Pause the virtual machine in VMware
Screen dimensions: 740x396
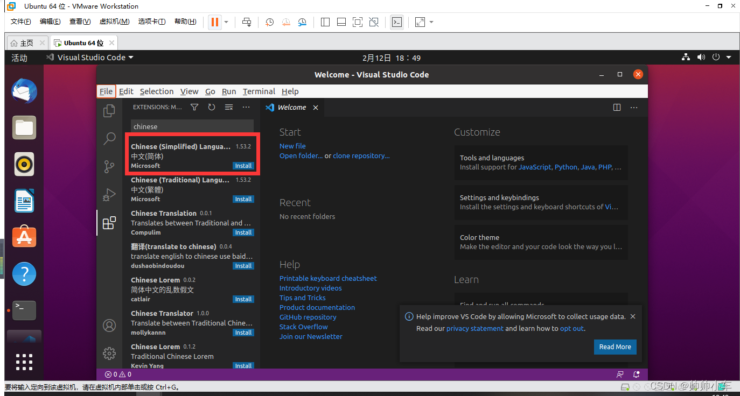pos(215,22)
